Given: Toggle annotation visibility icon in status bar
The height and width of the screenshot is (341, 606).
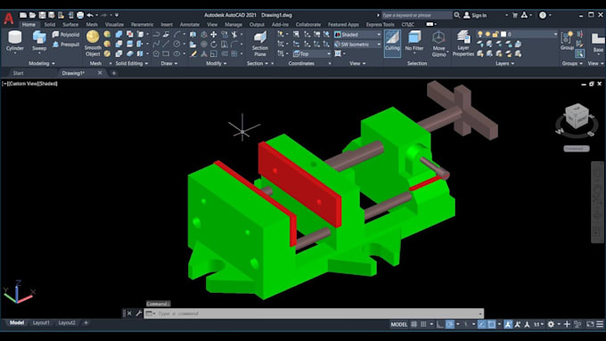Looking at the screenshot, I should point(508,324).
